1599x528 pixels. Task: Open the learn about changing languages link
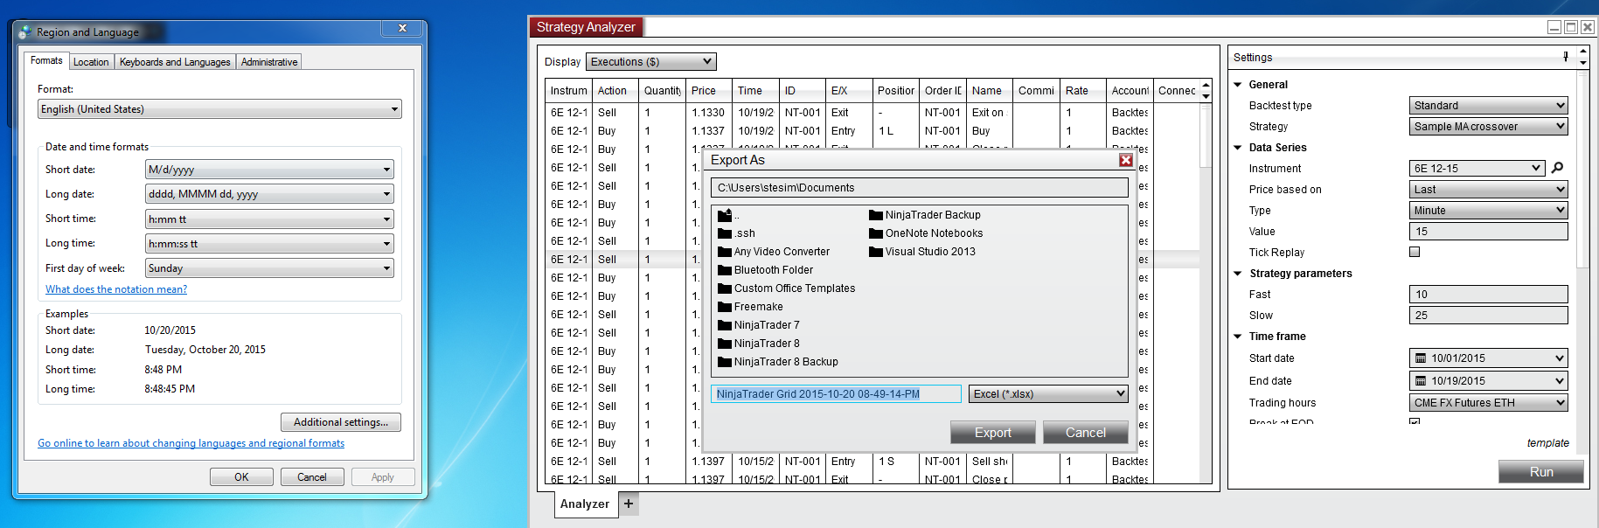click(x=191, y=443)
